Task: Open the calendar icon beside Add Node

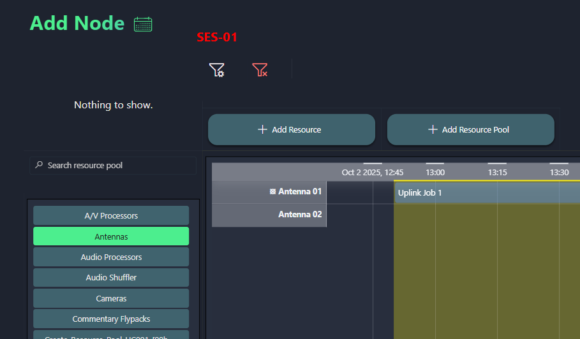Action: tap(143, 24)
